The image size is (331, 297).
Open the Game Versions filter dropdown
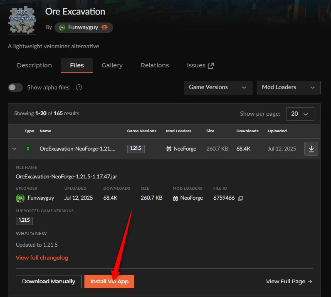(x=218, y=87)
